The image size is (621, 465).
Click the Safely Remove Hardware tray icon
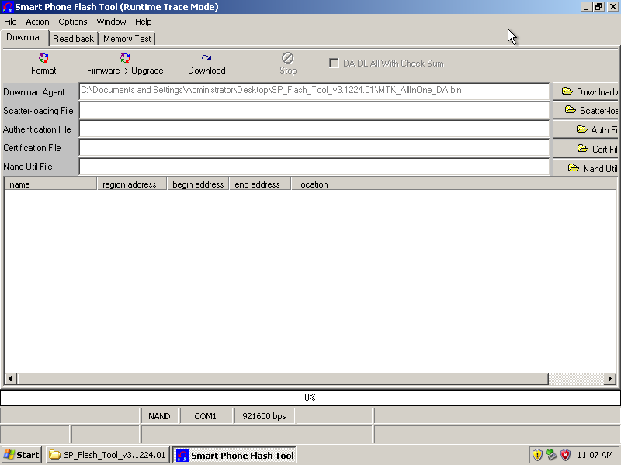click(x=551, y=455)
